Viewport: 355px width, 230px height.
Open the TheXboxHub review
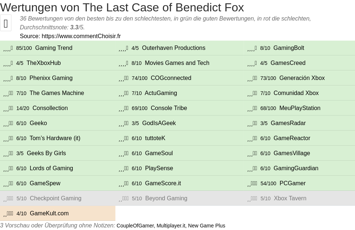[43, 63]
